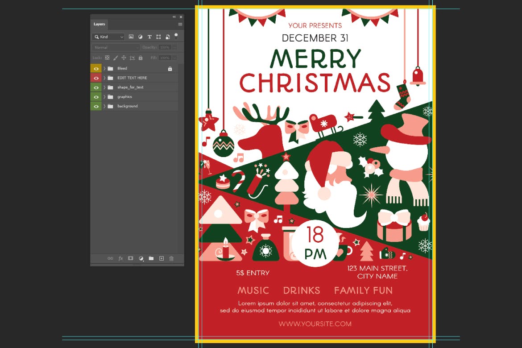Filter layers by smart objects
The width and height of the screenshot is (522, 348).
tap(167, 37)
